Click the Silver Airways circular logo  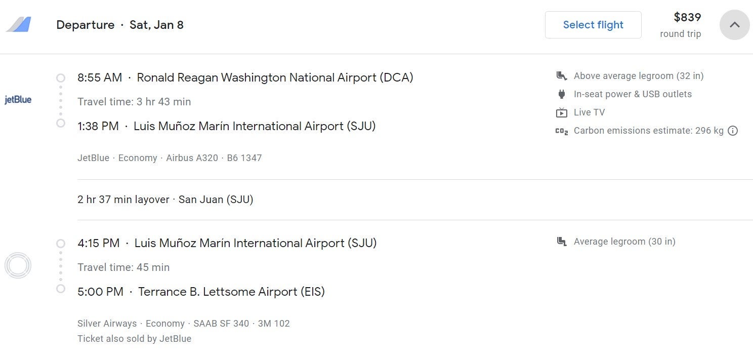coord(18,265)
